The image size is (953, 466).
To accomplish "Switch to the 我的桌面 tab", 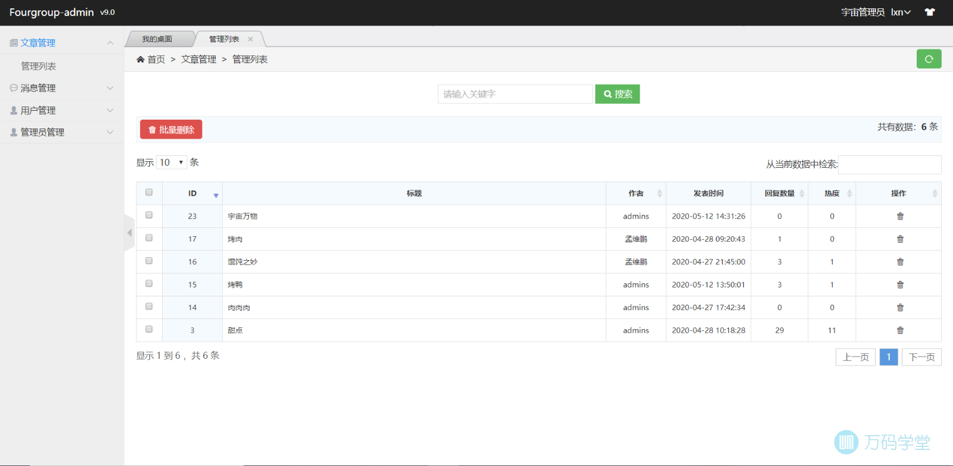I will pos(157,39).
